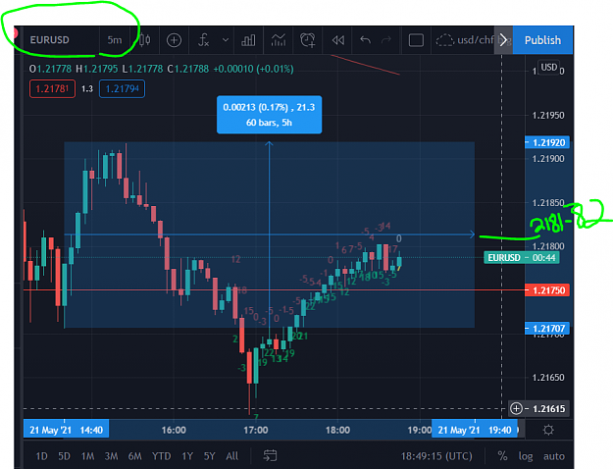Image resolution: width=613 pixels, height=469 pixels.
Task: Open chart settings gear icon
Action: [x=548, y=430]
